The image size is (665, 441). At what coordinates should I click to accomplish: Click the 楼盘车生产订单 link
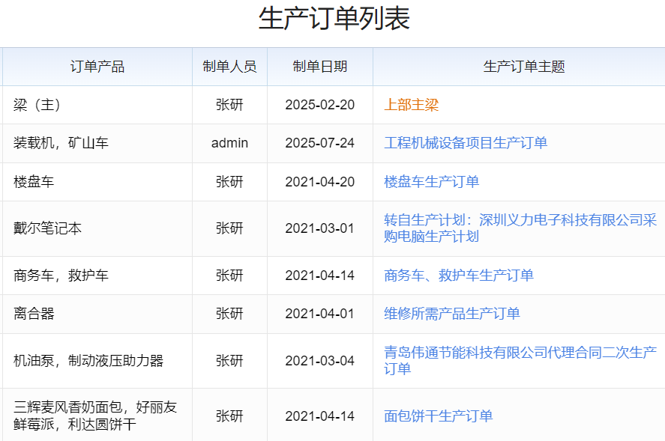coord(431,182)
